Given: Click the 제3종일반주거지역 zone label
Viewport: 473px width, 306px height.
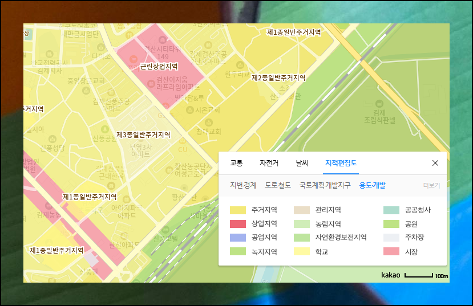Looking at the screenshot, I should coord(144,134).
